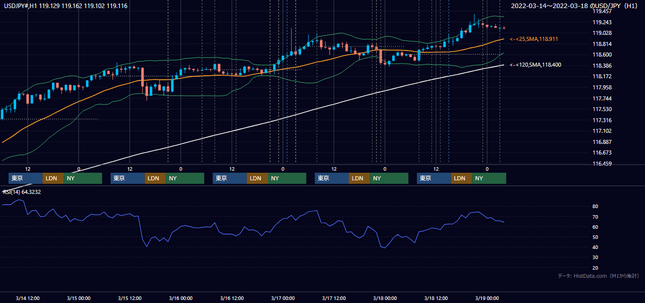This screenshot has height=303, width=645.
Task: Click RSI scale level 30
Action: (595, 258)
